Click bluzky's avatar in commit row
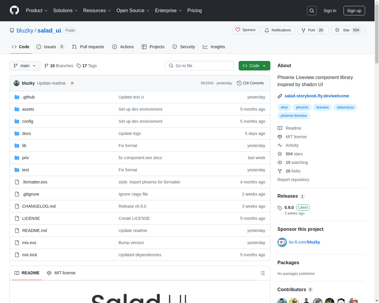This screenshot has width=379, height=303. coord(17,83)
